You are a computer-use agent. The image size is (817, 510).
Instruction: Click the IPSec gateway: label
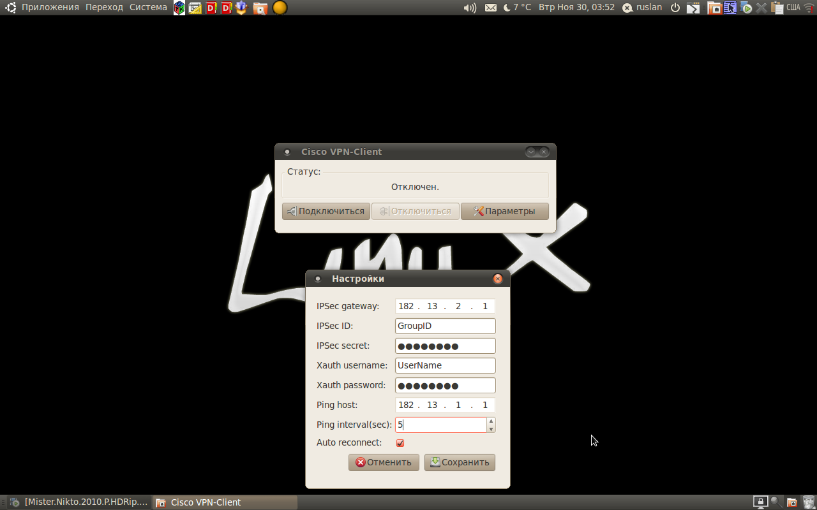pos(348,306)
